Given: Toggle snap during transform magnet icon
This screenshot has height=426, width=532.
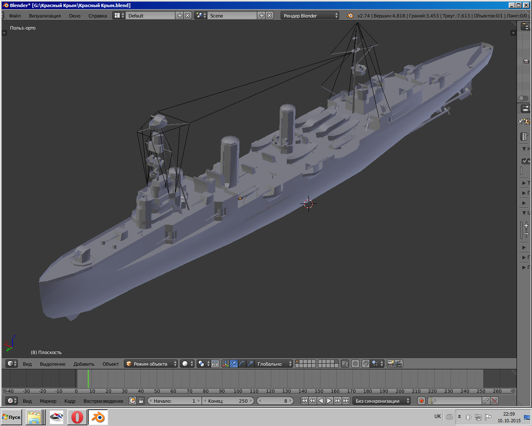Looking at the screenshot, I should pos(365,364).
